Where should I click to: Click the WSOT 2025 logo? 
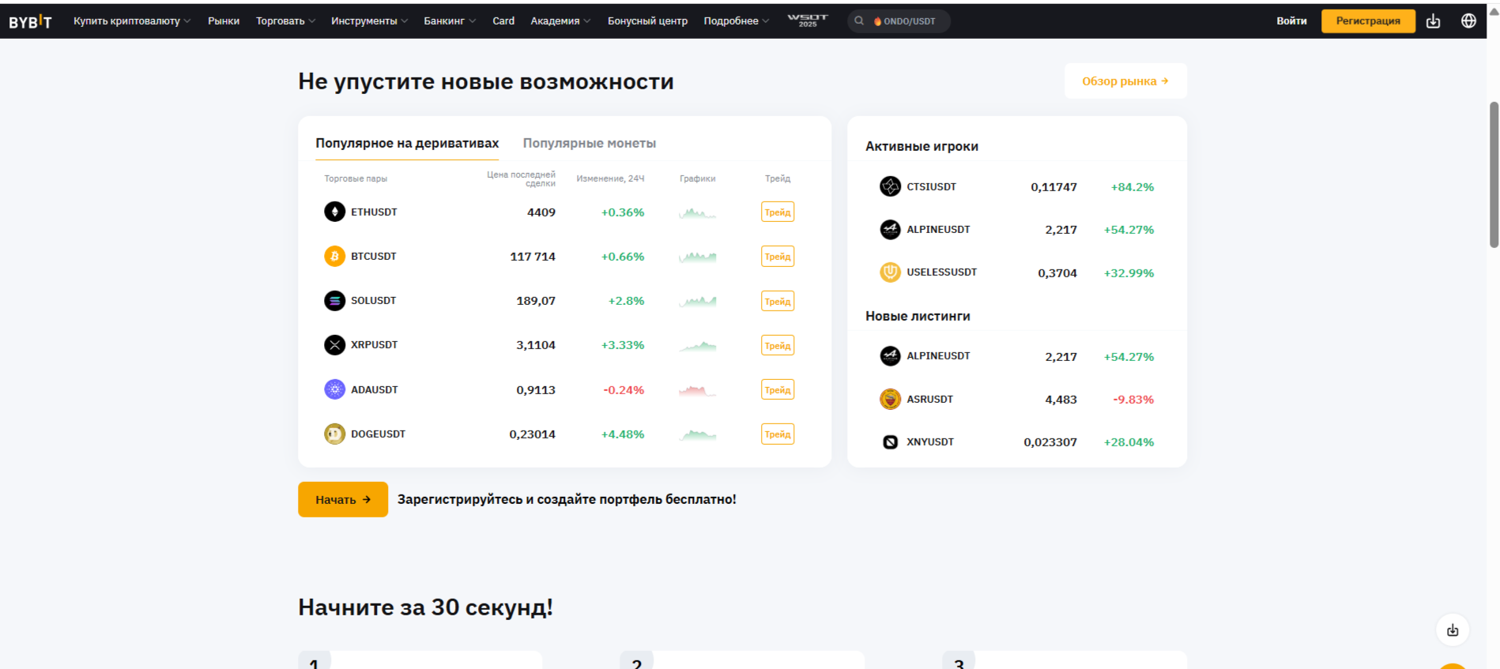tap(808, 21)
